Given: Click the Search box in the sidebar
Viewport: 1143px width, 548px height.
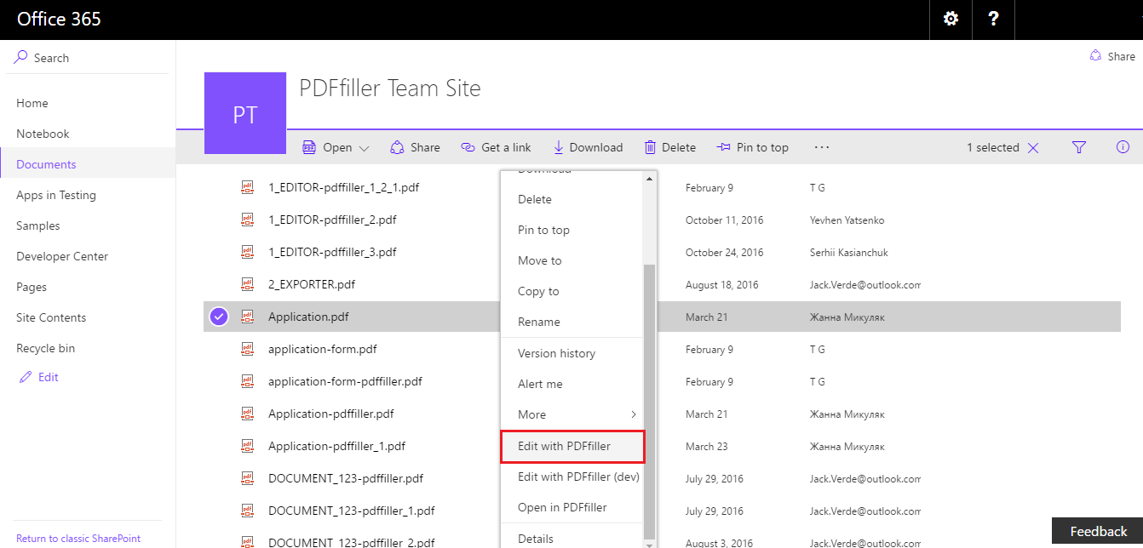Looking at the screenshot, I should 88,58.
